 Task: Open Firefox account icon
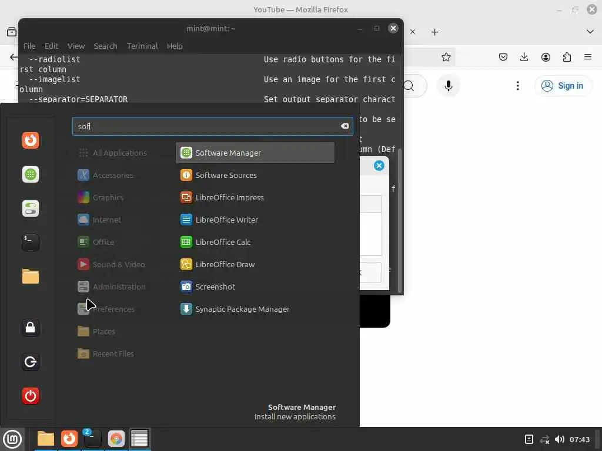point(546,57)
